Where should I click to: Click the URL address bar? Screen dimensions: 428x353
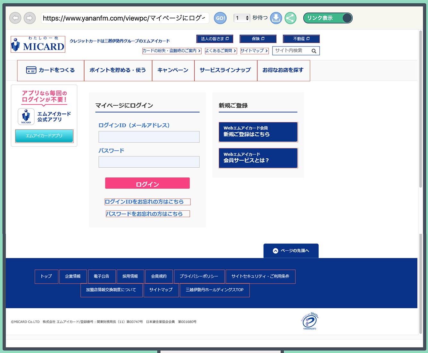[125, 18]
